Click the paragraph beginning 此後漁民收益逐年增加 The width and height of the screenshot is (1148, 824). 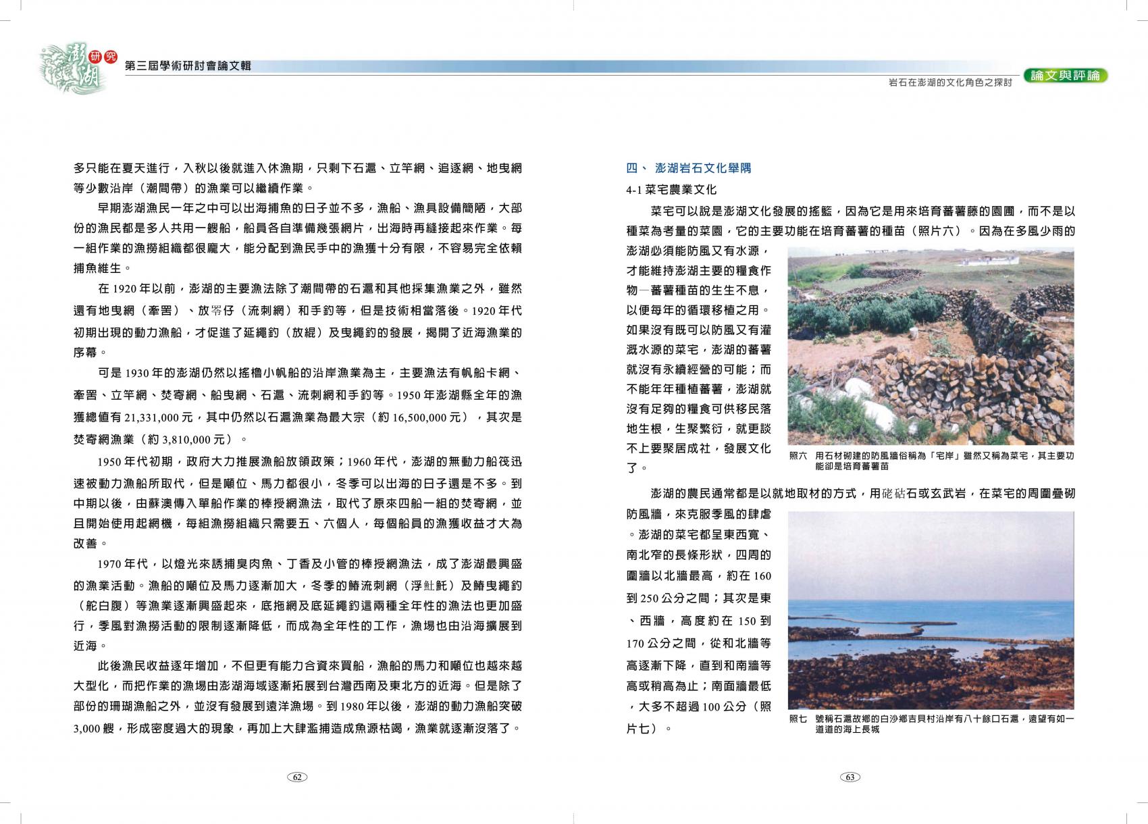(297, 696)
